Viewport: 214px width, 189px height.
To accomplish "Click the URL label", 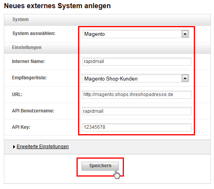I will 17,94.
